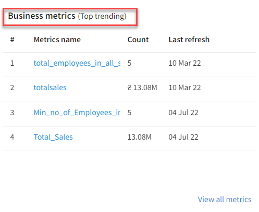Select row number 2
The height and width of the screenshot is (212, 259).
[12, 88]
